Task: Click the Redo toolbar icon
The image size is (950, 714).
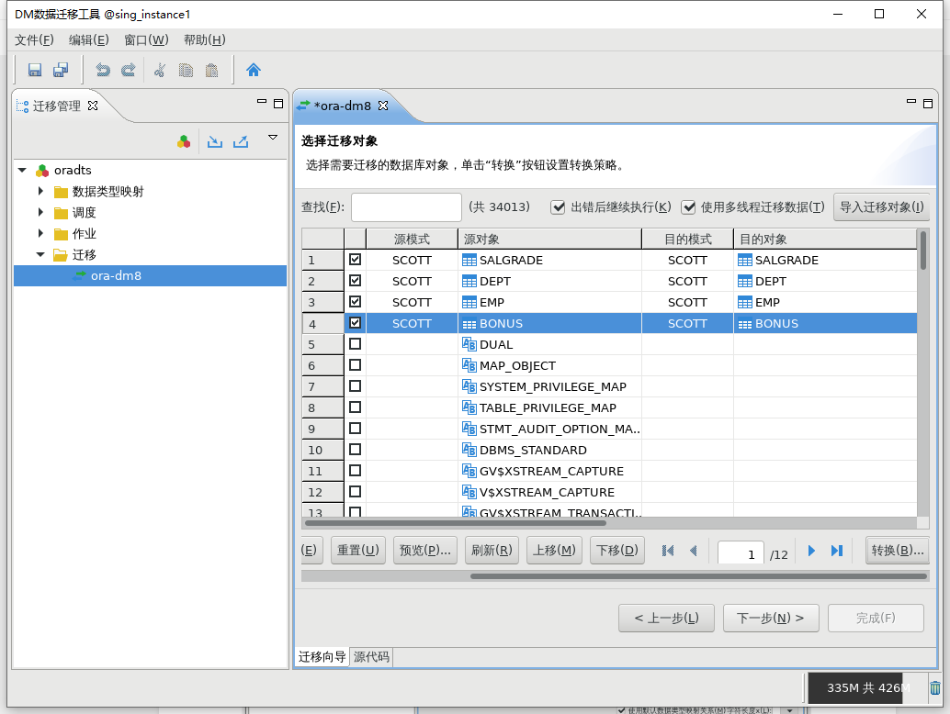Action: coord(128,70)
